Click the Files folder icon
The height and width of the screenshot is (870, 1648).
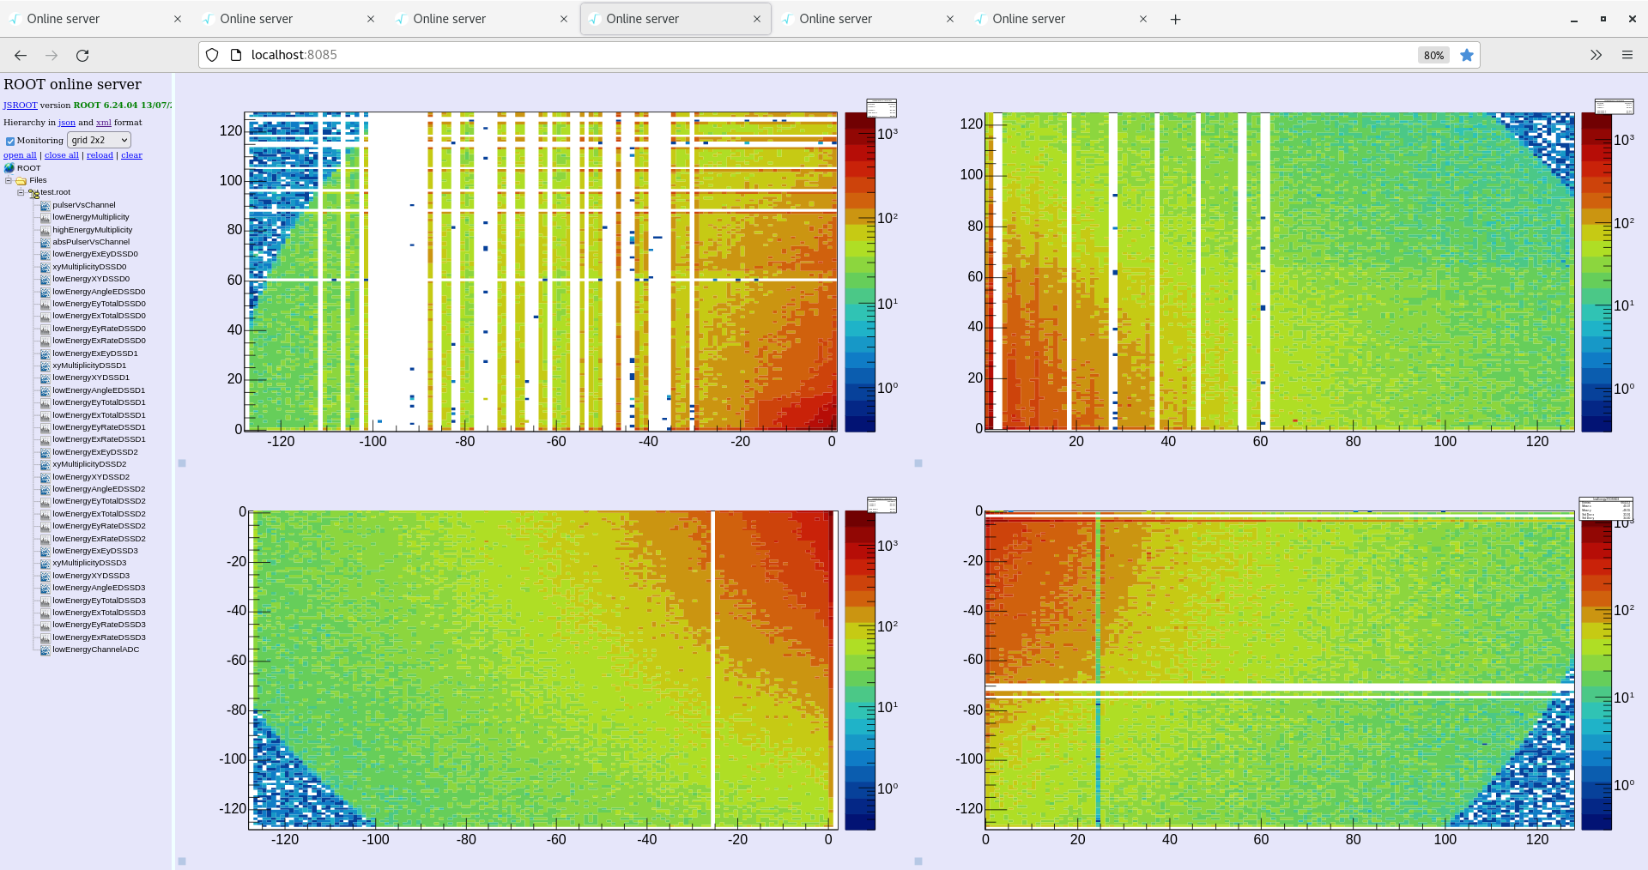[x=21, y=181]
